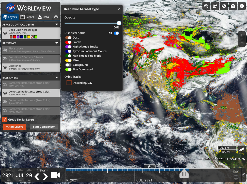Toggle the All classes switch
The image size is (247, 184).
(116, 33)
